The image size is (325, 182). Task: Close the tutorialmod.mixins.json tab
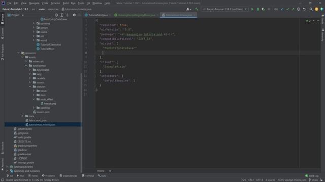point(194,15)
